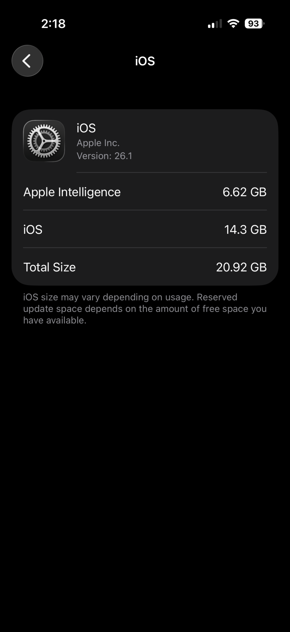Tap the iOS page title
Viewport: 290px width, 632px height.
point(145,61)
